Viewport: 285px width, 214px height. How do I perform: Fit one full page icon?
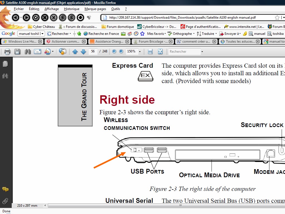tap(160, 52)
